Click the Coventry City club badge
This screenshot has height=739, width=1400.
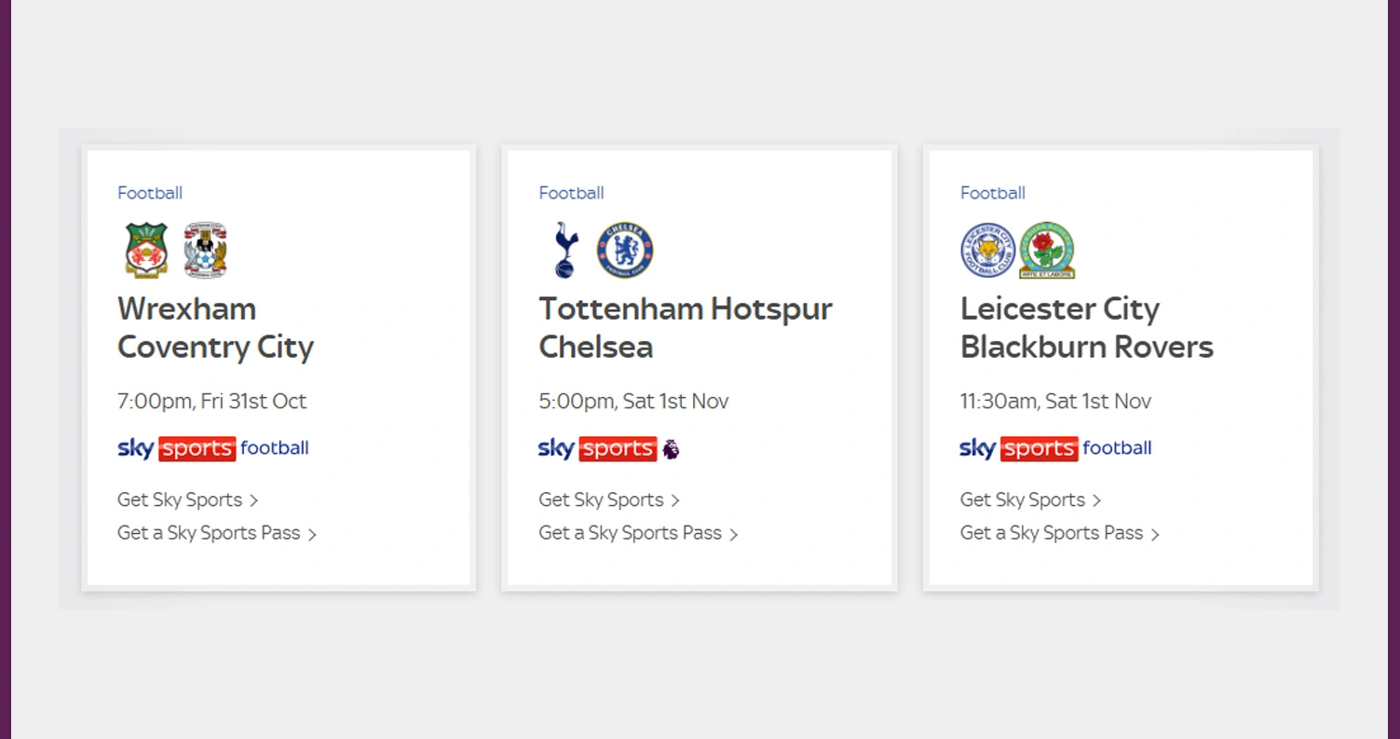coord(203,249)
